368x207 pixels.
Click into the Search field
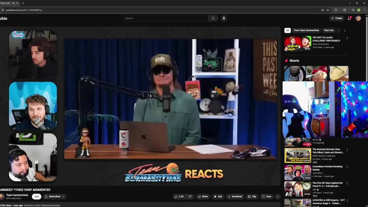pos(165,18)
